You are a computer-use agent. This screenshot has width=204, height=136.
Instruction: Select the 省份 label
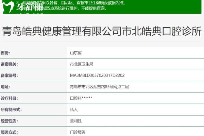click(x=5, y=53)
